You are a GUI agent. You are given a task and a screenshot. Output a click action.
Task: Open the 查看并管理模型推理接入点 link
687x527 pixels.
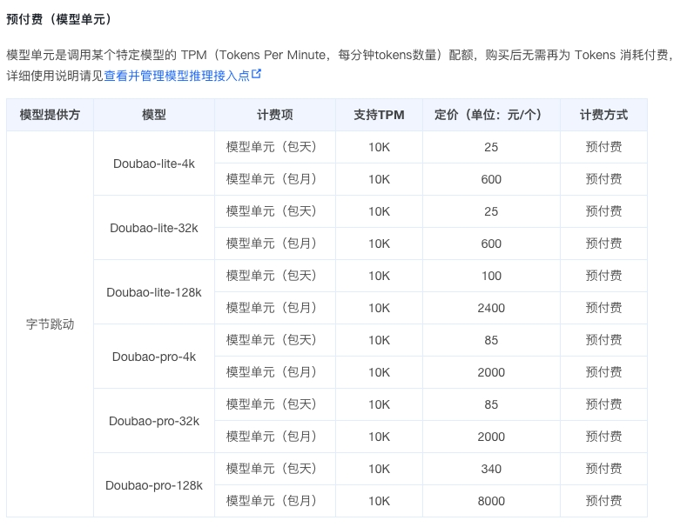click(x=177, y=75)
